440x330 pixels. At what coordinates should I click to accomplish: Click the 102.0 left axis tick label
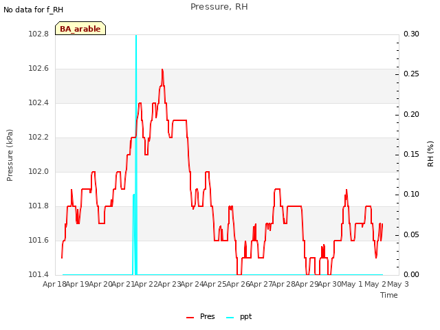(x=38, y=171)
